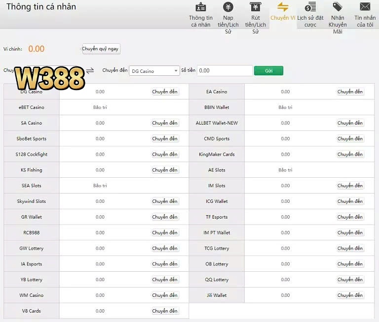Click Chuyển đến for OB Lottery
379x322 pixels.
[x=350, y=264]
